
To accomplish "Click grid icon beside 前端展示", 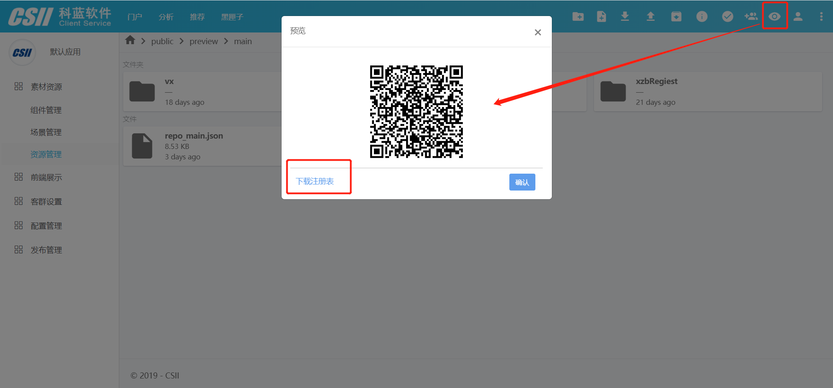I will click(19, 177).
